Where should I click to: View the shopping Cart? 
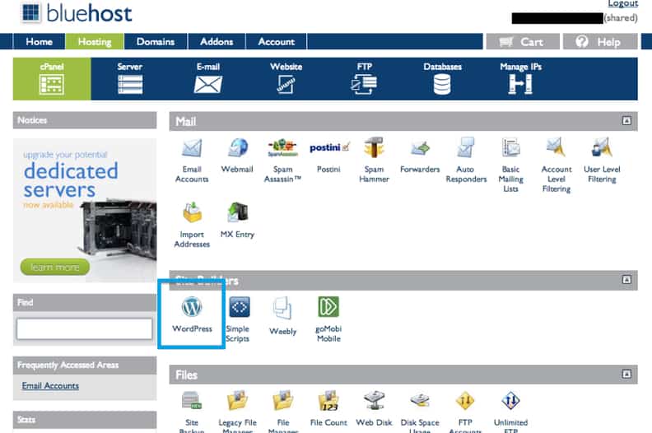pyautogui.click(x=523, y=42)
